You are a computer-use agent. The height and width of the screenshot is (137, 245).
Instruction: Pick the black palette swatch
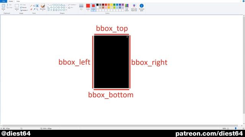[98, 5]
